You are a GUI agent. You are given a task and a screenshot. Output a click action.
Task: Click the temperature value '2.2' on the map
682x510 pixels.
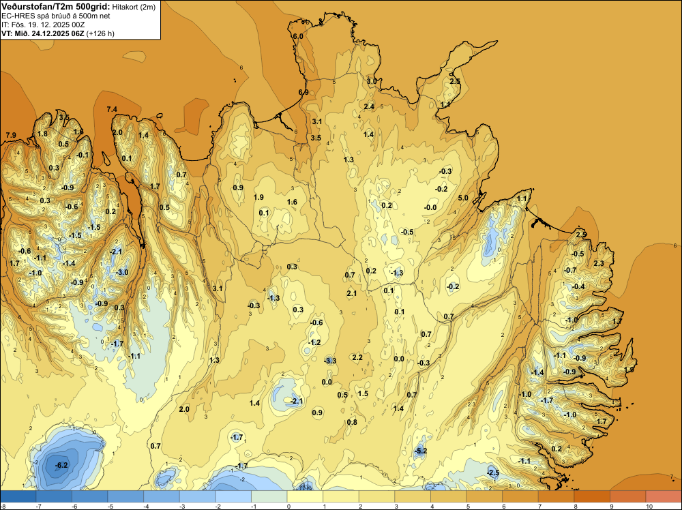(x=357, y=357)
